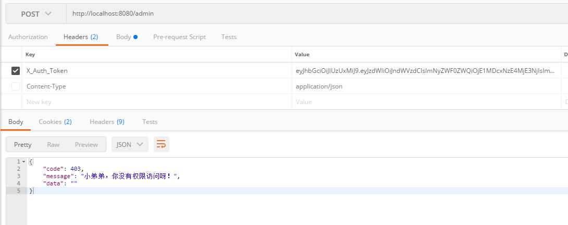Click the New key input field
This screenshot has width=568, height=225.
coord(156,102)
